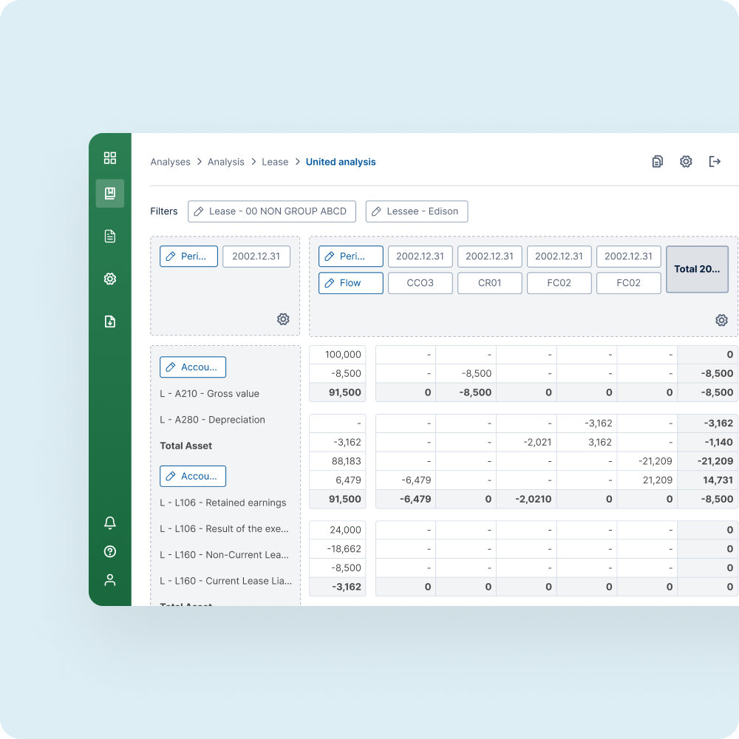Open the sidebar settings gear icon
Screen dimensions: 739x739
(110, 279)
